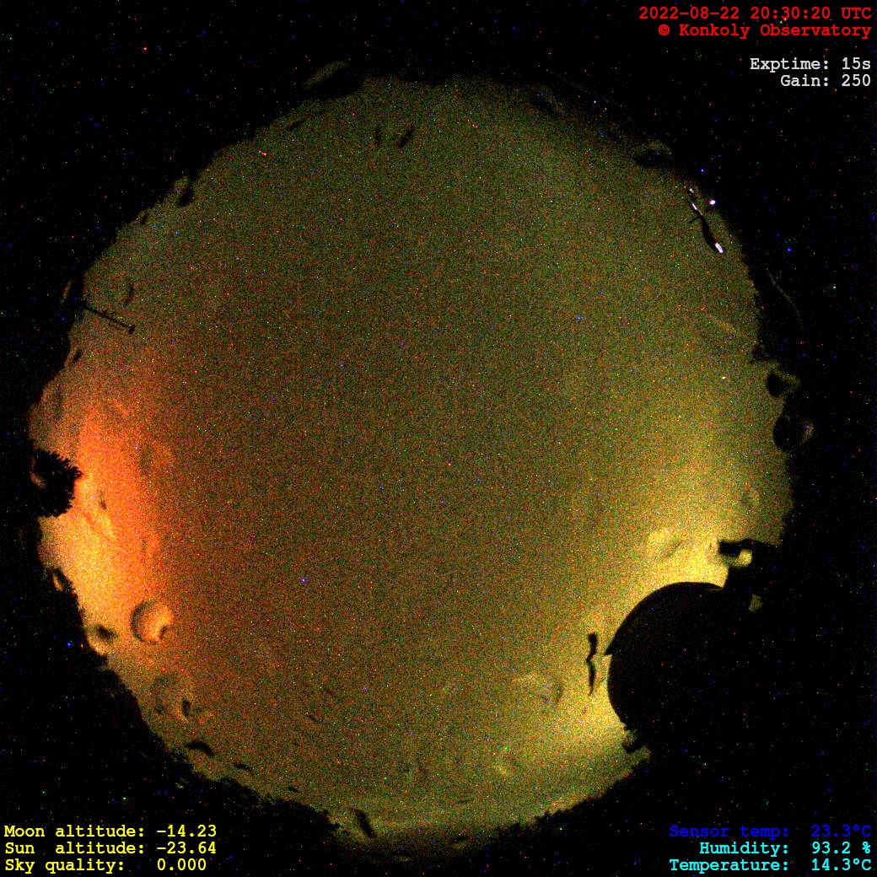This screenshot has width=877, height=877.
Task: Click the Sun altitude -23.64 reading
Action: tap(110, 847)
